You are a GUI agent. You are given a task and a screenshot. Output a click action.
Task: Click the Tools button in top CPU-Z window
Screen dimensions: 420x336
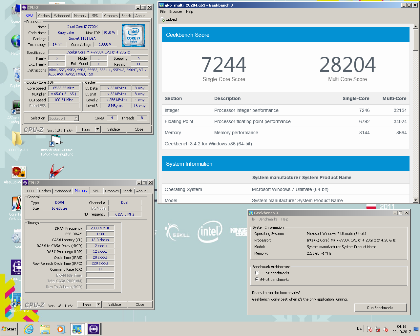tap(86, 129)
